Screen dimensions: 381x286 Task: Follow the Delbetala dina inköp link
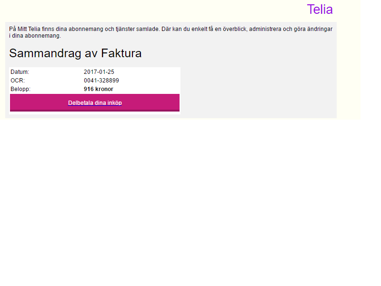coord(95,103)
